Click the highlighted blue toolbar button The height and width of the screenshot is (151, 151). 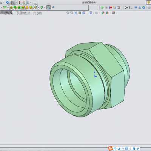48,8
